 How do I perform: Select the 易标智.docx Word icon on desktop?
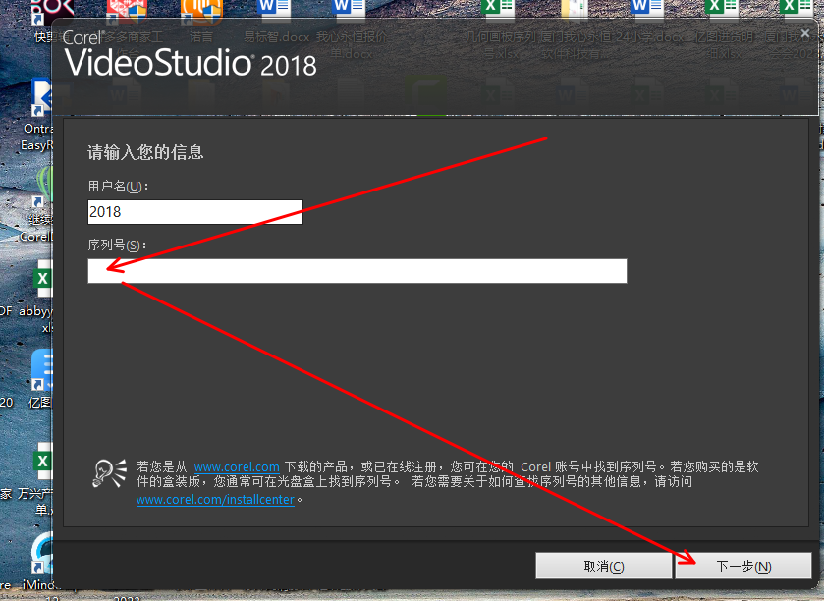point(274,10)
